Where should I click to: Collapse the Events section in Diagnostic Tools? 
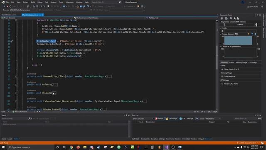click(x=221, y=28)
